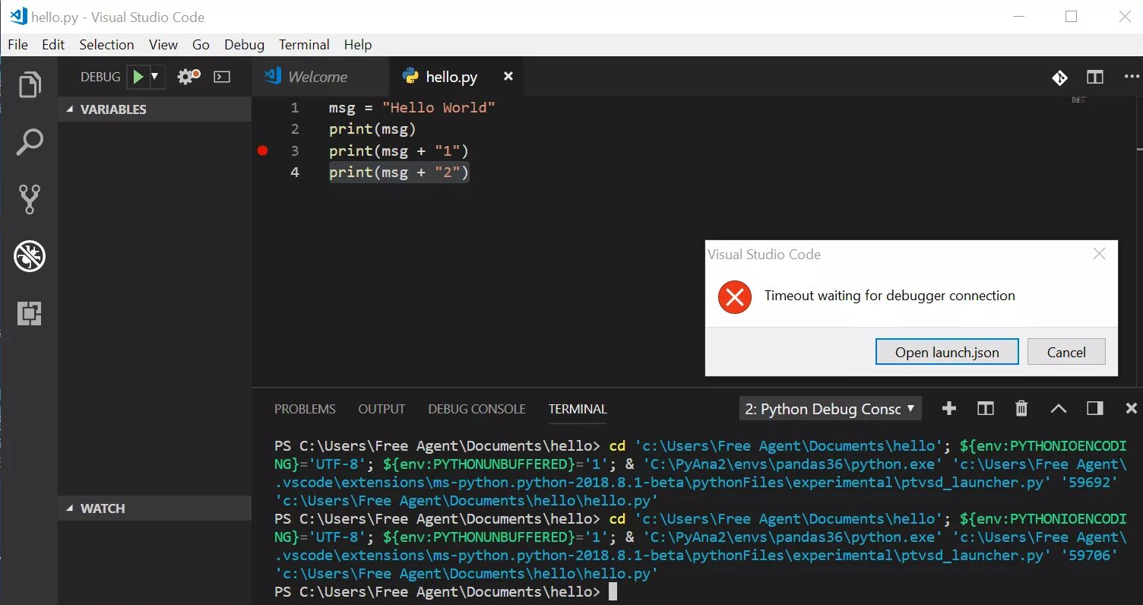Create a new terminal with plus icon
The height and width of the screenshot is (605, 1143).
(x=948, y=409)
